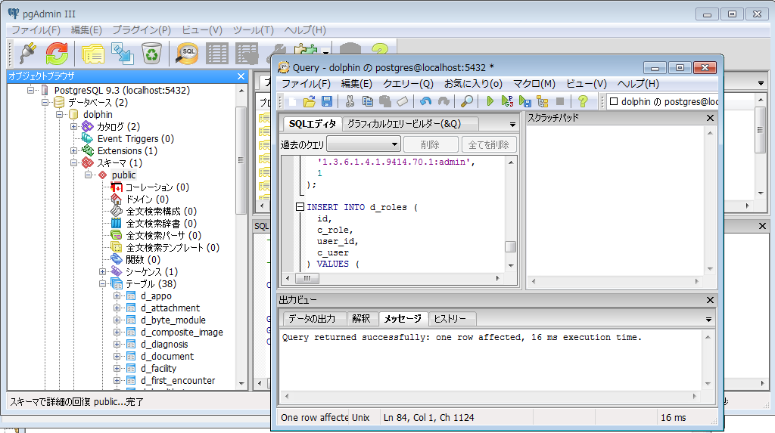Open the plugins puzzle-piece icon
775x433 pixels.
(306, 51)
